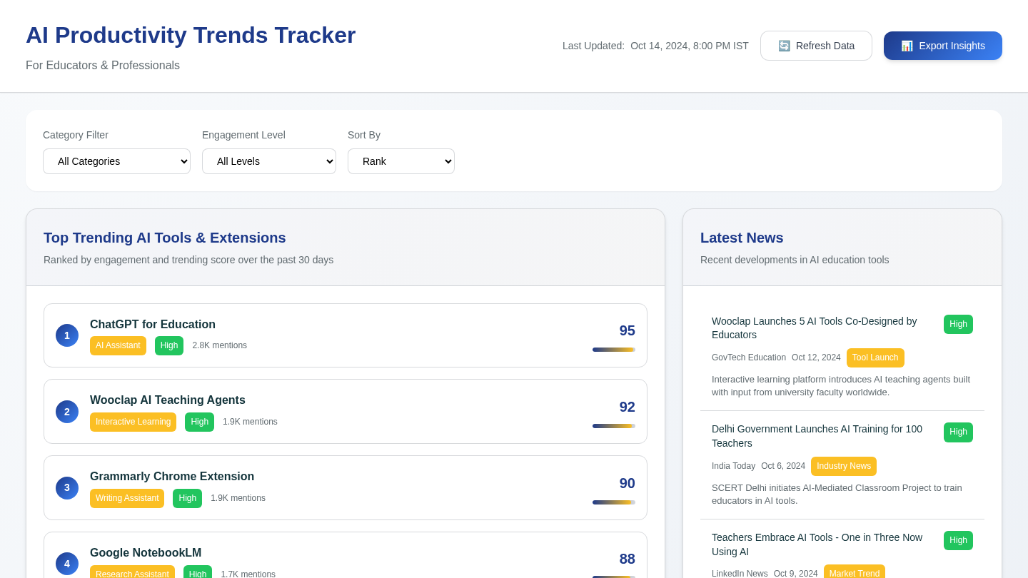Click the Industry News tag
Viewport: 1028px width, 578px height.
coord(843,466)
